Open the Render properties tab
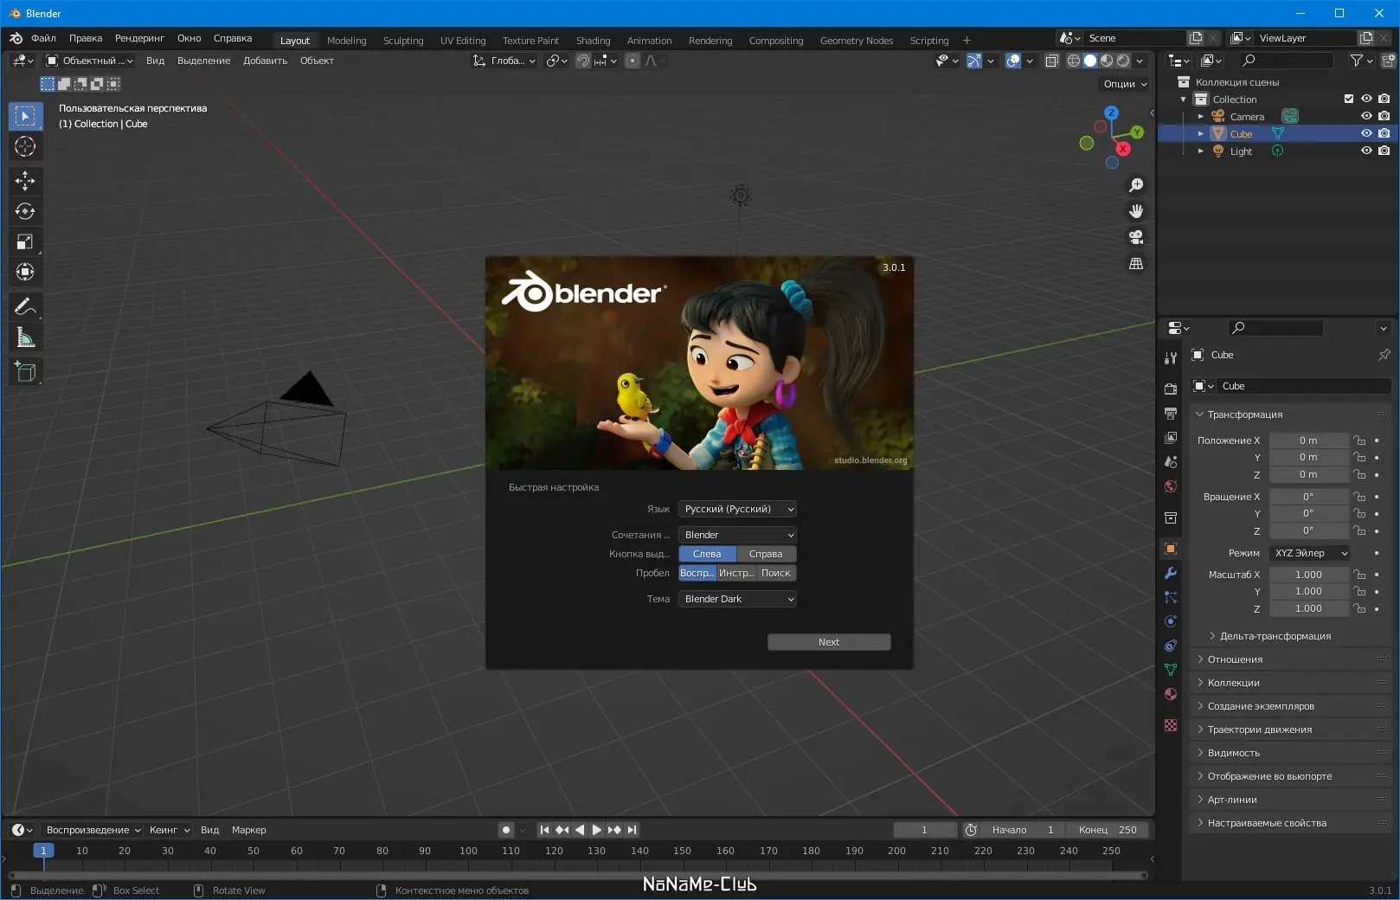1400x900 pixels. (1171, 389)
